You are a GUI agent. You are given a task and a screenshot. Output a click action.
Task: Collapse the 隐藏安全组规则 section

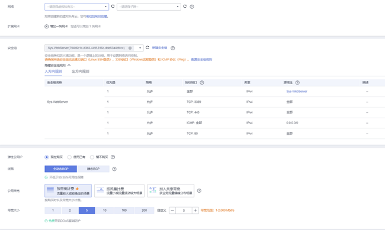coord(57,65)
